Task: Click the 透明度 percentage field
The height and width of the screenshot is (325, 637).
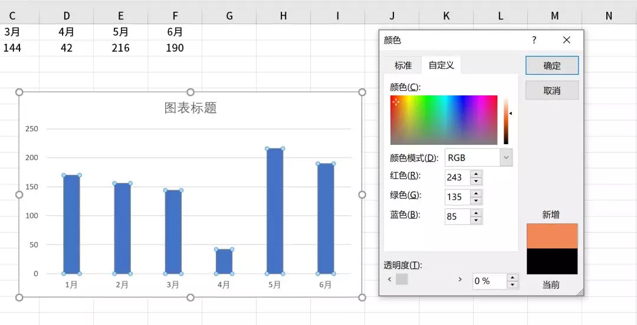Action: (x=490, y=281)
